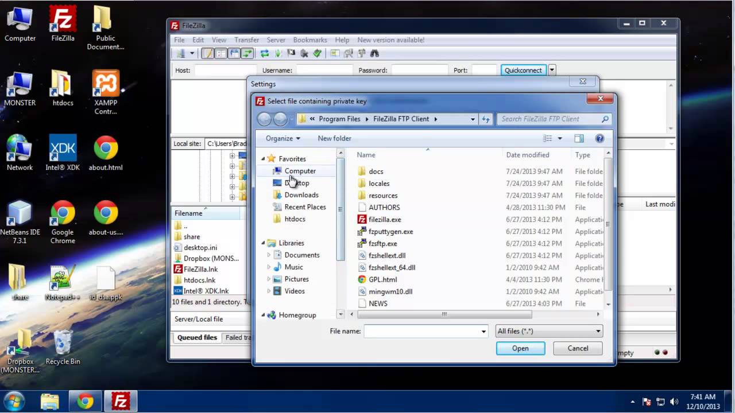
Task: Open the change view dropdown arrow
Action: pos(560,138)
